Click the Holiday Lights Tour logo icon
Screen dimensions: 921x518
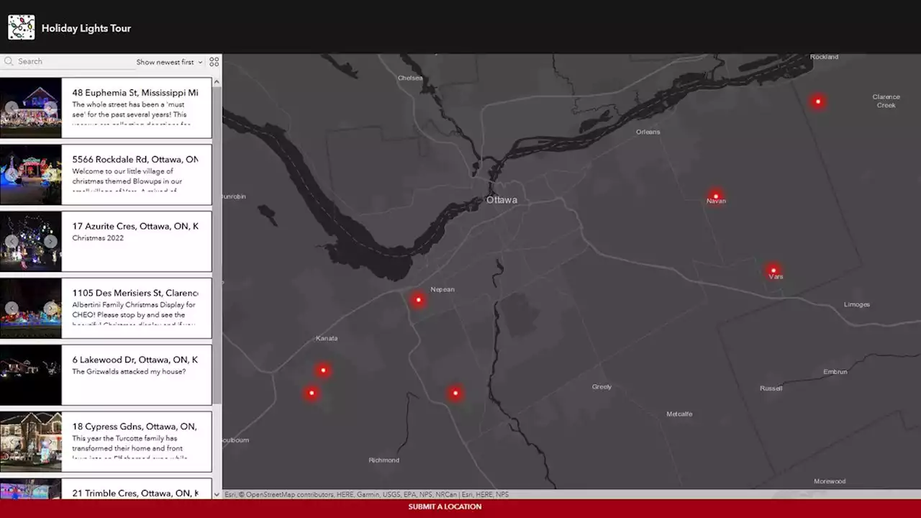(x=21, y=27)
